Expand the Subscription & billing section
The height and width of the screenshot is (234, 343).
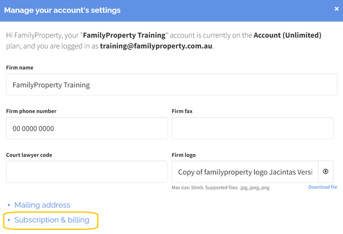tap(51, 220)
